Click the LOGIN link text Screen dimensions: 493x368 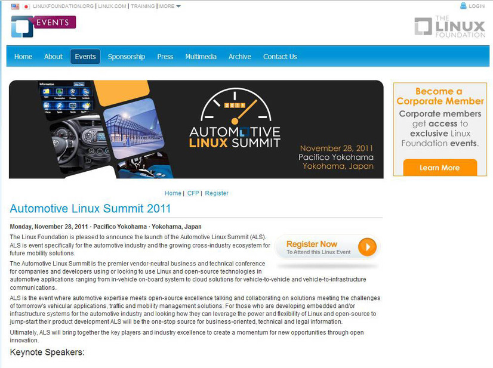tap(477, 7)
